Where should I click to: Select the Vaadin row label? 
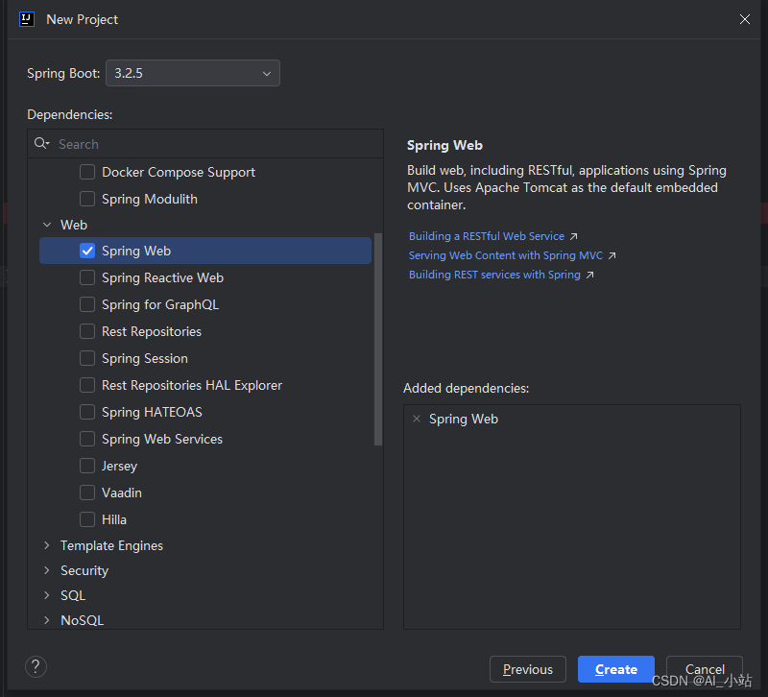point(122,493)
